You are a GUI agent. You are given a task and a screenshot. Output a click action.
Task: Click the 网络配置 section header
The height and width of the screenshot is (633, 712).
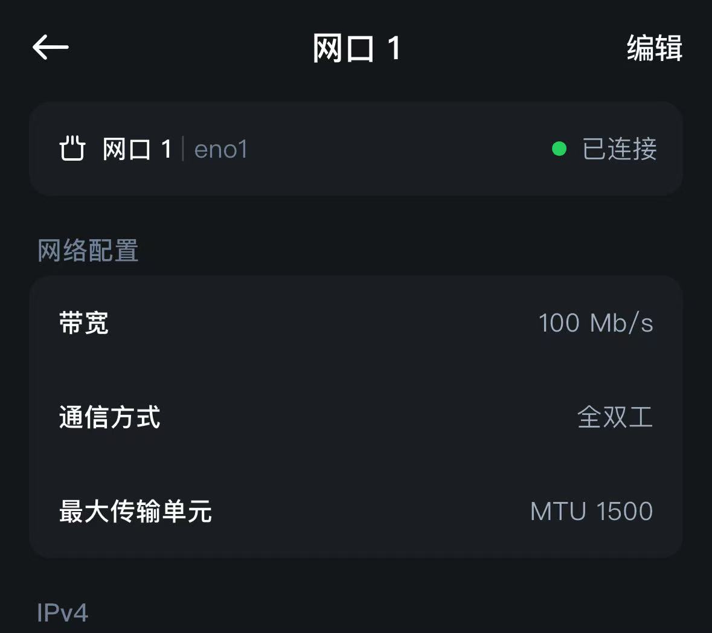pos(88,251)
